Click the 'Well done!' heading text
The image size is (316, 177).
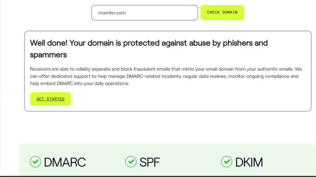(x=49, y=43)
